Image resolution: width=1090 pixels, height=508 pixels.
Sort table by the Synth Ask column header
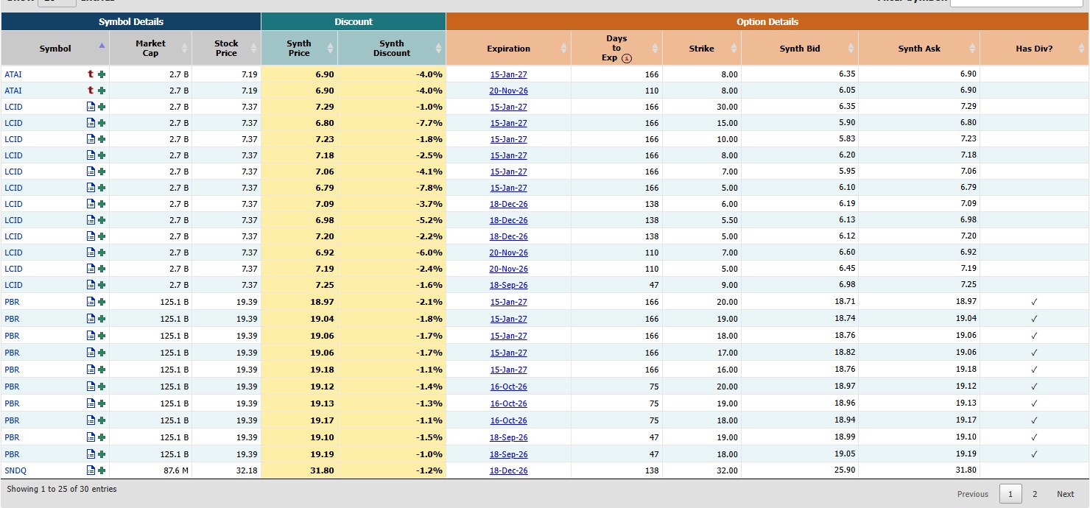click(919, 49)
